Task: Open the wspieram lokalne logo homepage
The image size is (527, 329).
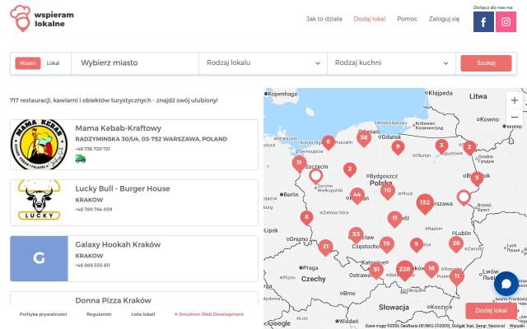Action: coord(42,19)
